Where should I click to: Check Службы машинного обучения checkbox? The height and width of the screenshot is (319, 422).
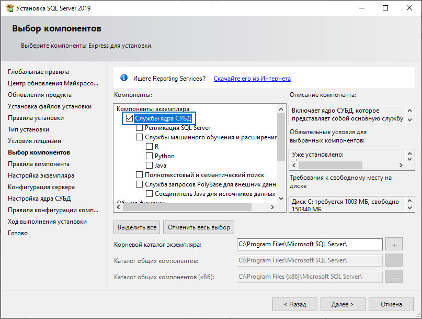point(139,137)
